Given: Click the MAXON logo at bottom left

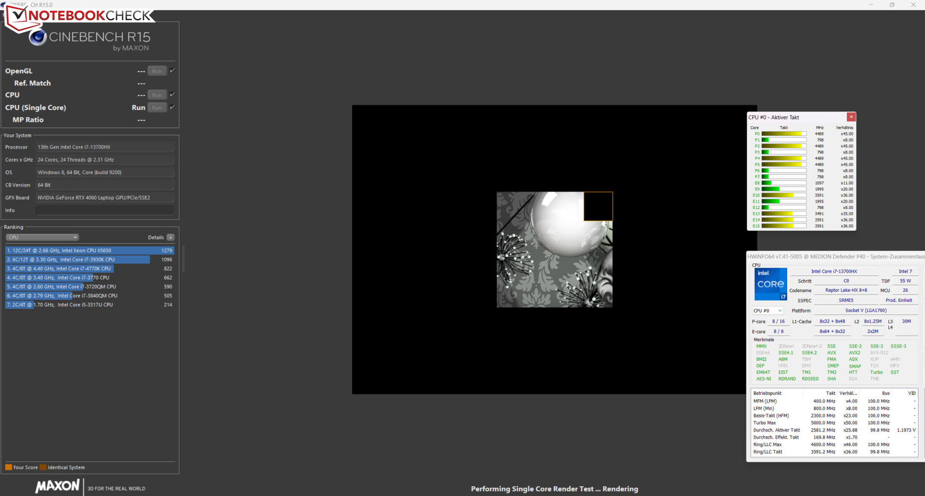Looking at the screenshot, I should pyautogui.click(x=57, y=486).
